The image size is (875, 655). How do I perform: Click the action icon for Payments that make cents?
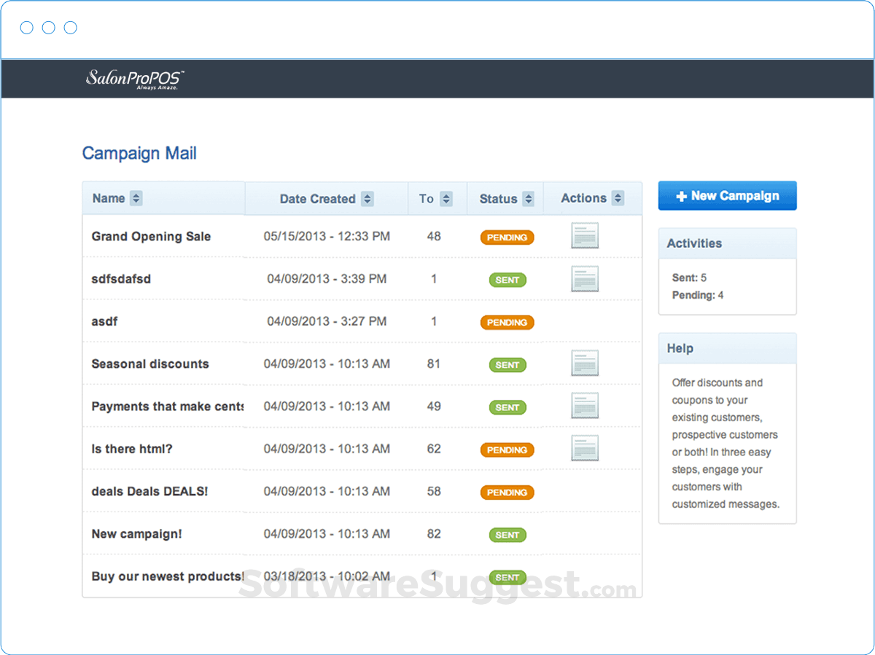585,406
